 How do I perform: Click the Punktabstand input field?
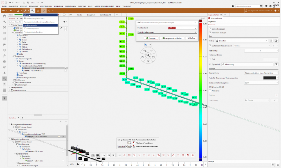(181, 28)
